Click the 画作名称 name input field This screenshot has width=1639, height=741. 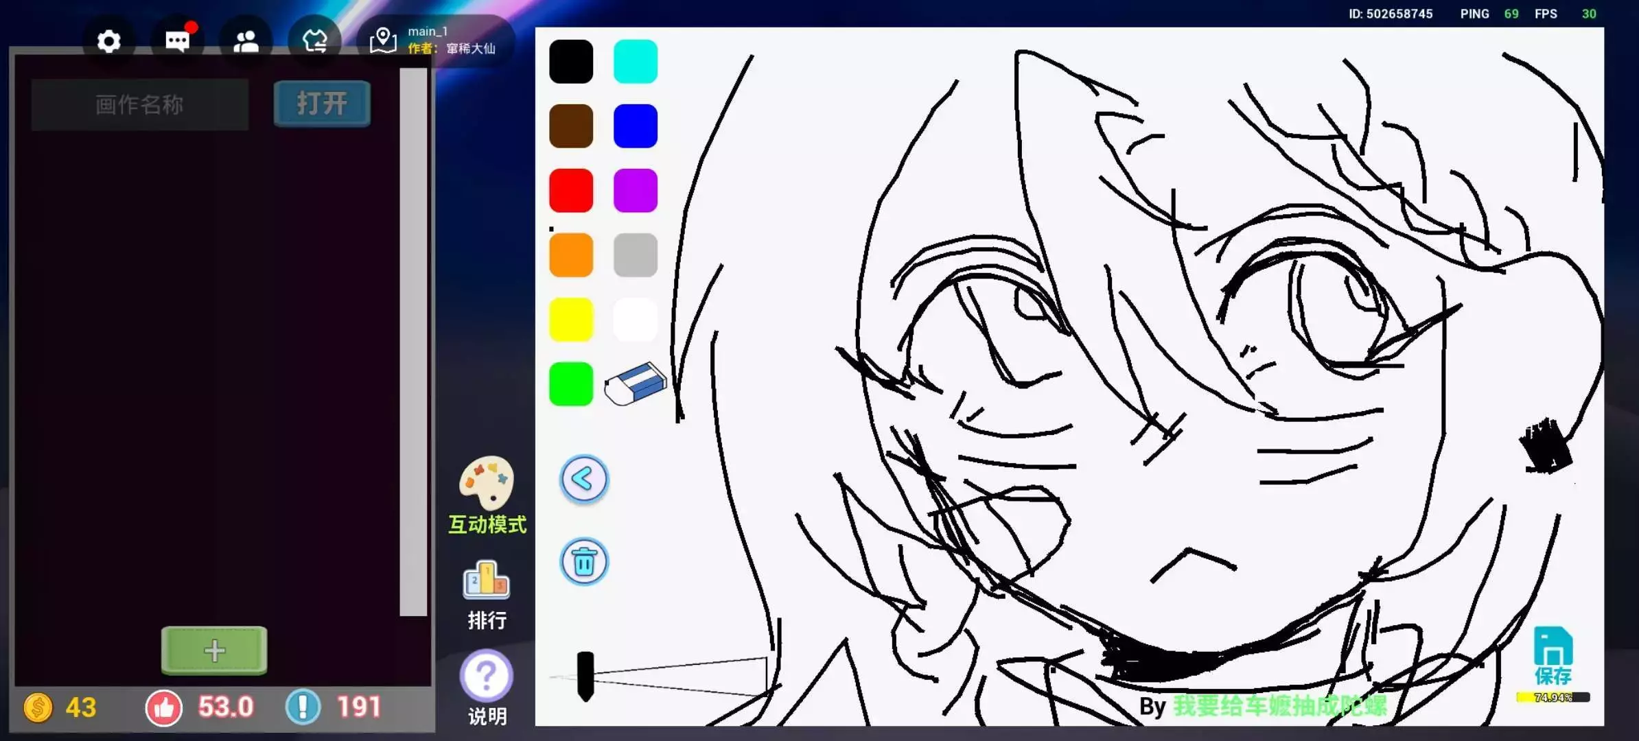(x=140, y=105)
